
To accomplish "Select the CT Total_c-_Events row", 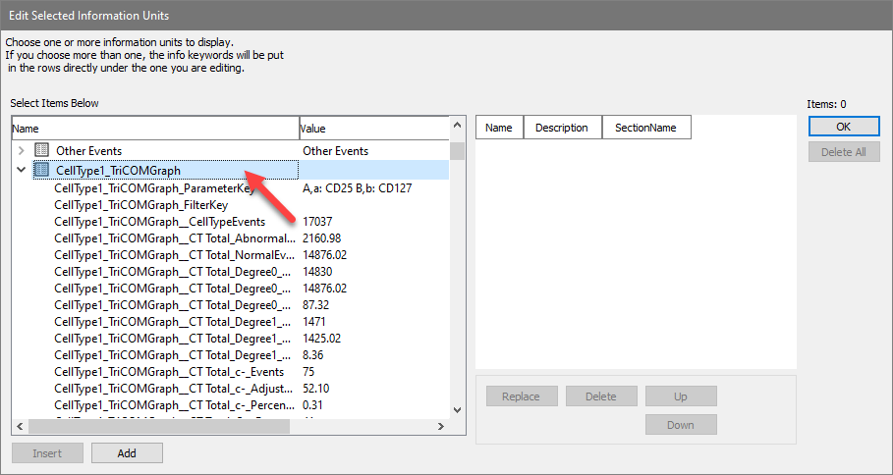I will click(169, 372).
